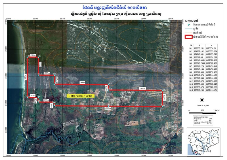The image size is (227, 160).
Task: Click the scale bar graphic
Action: pyautogui.click(x=203, y=113)
